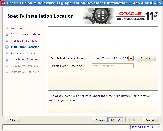Viewport: 163px width, 131px height.
Task: Click the Oracle Home Directory field
Action: coord(113,66)
